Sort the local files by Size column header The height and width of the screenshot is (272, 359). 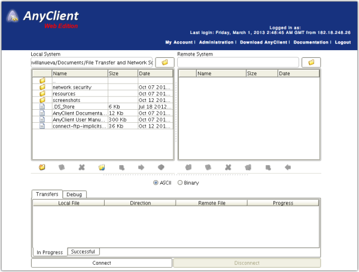[x=122, y=73]
